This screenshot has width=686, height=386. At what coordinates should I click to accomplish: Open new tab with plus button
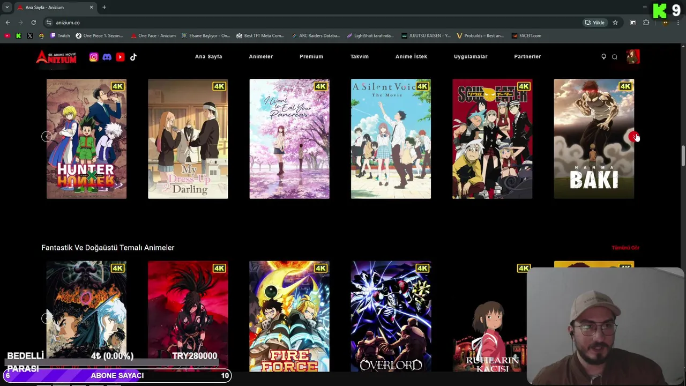[104, 8]
